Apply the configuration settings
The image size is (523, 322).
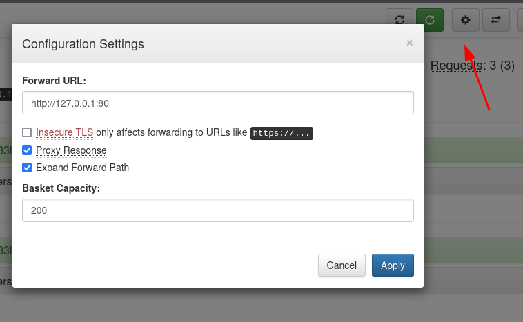(x=393, y=265)
